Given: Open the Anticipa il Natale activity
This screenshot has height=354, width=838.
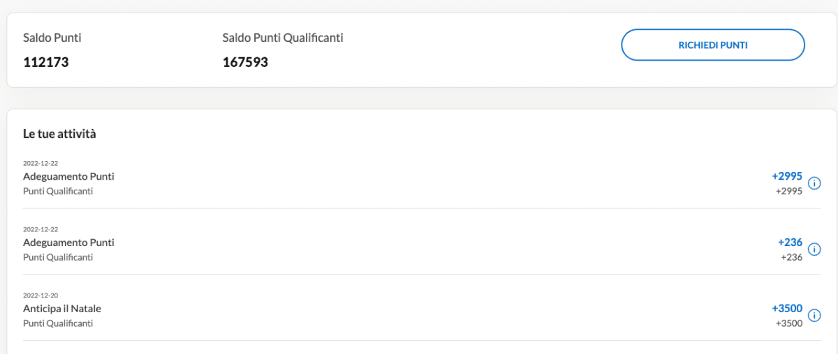Looking at the screenshot, I should point(62,309).
